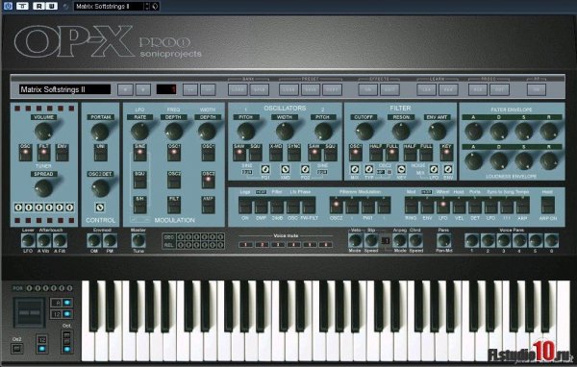Click the Os2 button beside keyboard
This screenshot has height=367, width=577.
click(17, 348)
